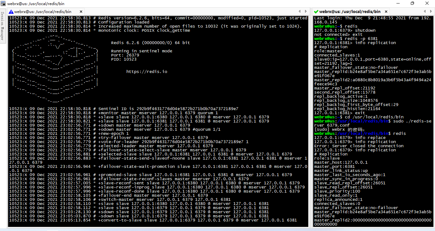Click the 'redis -p 6381' command line
Image resolution: width=435 pixels, height=231 pixels.
coord(346,39)
